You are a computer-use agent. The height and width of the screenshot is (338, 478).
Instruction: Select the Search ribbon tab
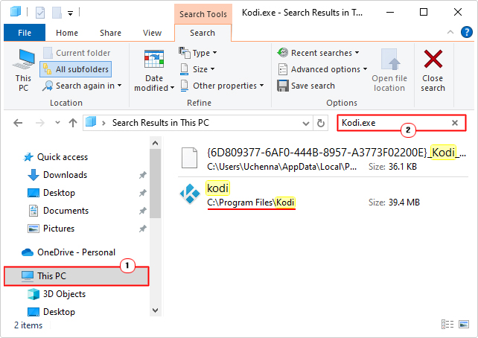(x=203, y=33)
